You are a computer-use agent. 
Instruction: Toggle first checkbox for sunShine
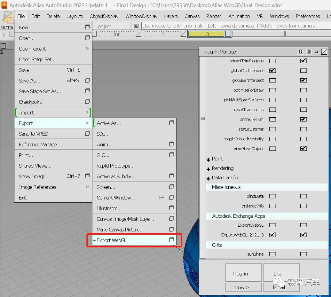(272, 254)
